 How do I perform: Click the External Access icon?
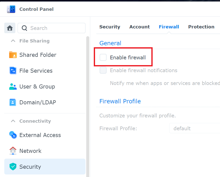(x=13, y=135)
